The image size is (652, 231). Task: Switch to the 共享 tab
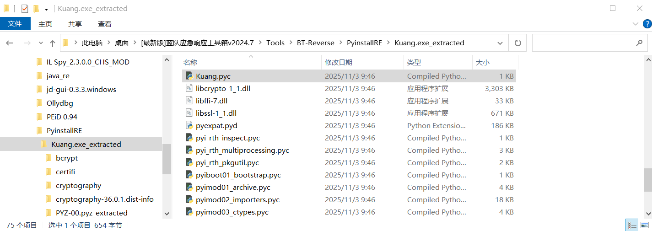pos(75,24)
